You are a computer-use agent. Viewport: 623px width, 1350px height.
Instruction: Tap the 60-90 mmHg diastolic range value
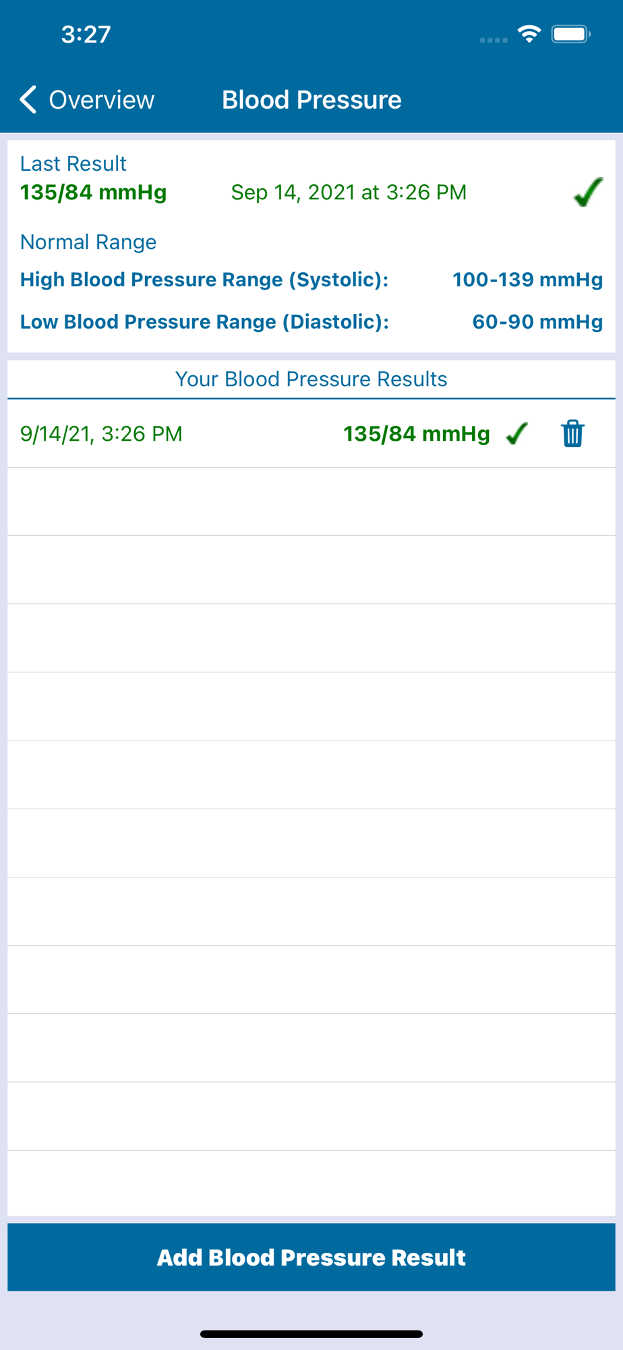pyautogui.click(x=537, y=321)
